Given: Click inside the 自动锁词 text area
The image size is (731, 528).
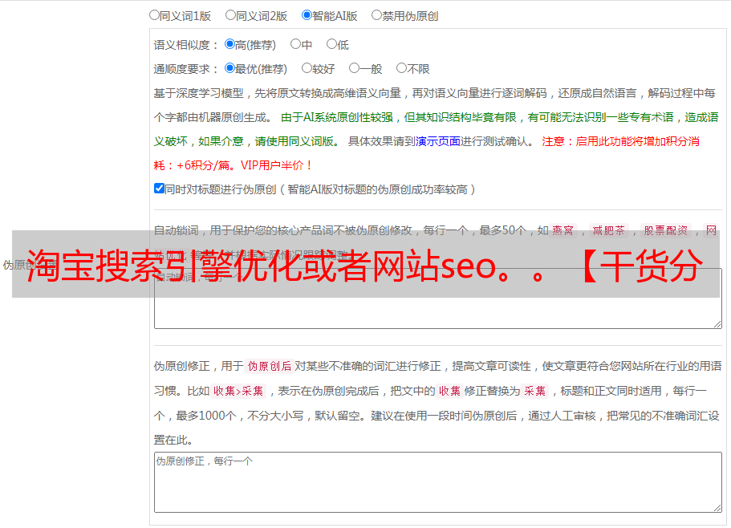Looking at the screenshot, I should coord(438,299).
